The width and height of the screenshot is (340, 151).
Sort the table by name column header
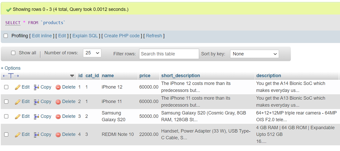point(108,76)
